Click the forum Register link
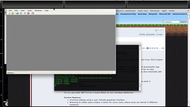The image size is (190, 107). tap(151, 34)
